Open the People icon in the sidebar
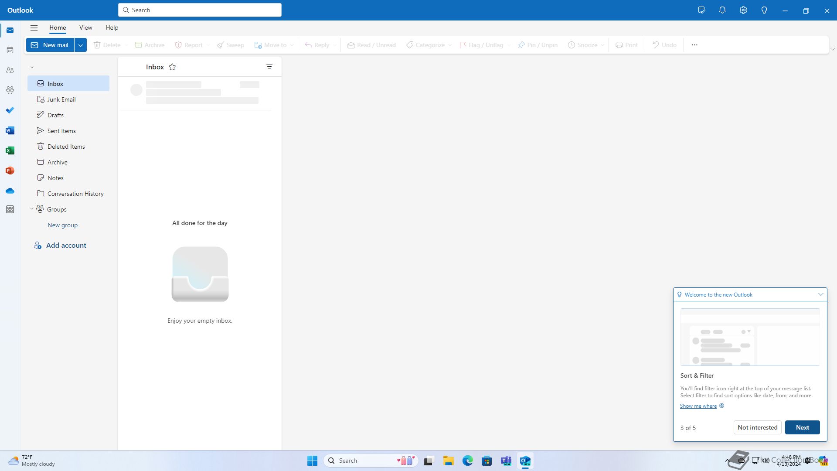The width and height of the screenshot is (837, 471). tap(10, 70)
